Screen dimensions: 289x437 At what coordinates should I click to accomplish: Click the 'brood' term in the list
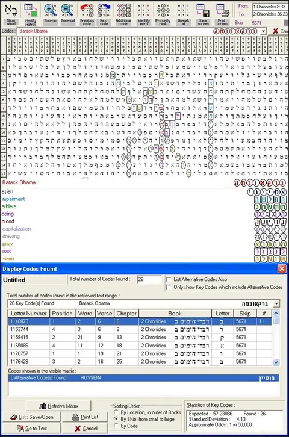click(x=8, y=222)
